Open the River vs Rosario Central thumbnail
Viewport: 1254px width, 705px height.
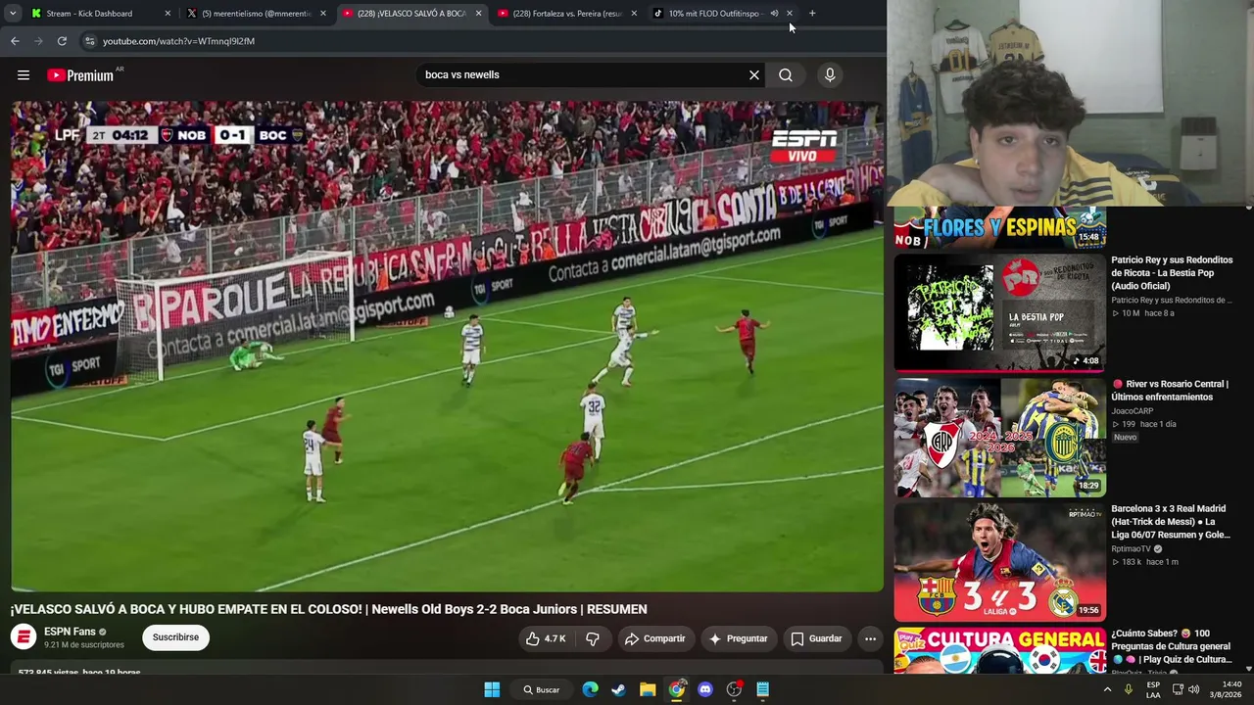999,438
